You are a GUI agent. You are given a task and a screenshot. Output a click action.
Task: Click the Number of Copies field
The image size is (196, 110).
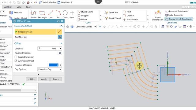pyautogui.click(x=54, y=65)
